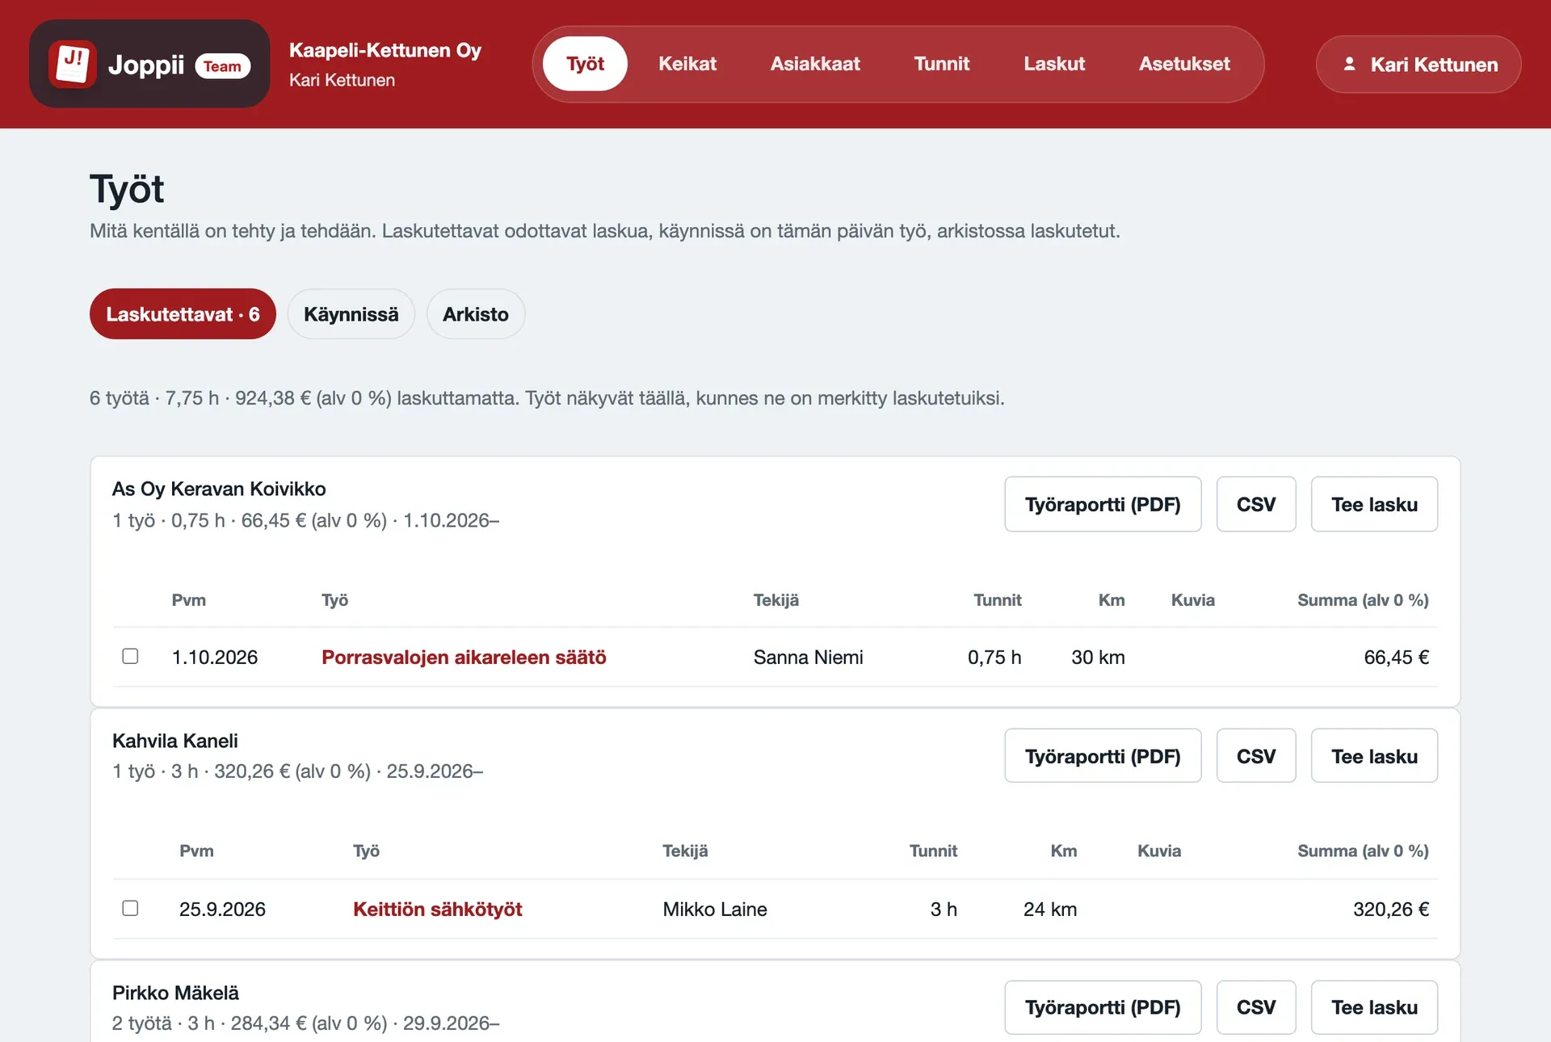Open the Työt navigation tab

tap(585, 64)
